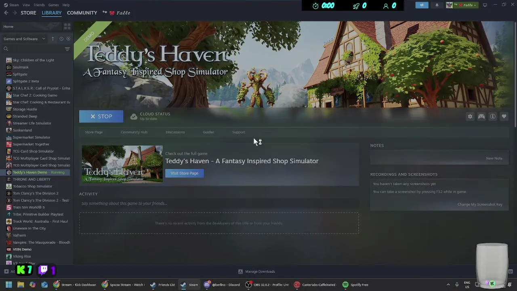Open the Discussions link
The image size is (517, 291).
coord(175,132)
